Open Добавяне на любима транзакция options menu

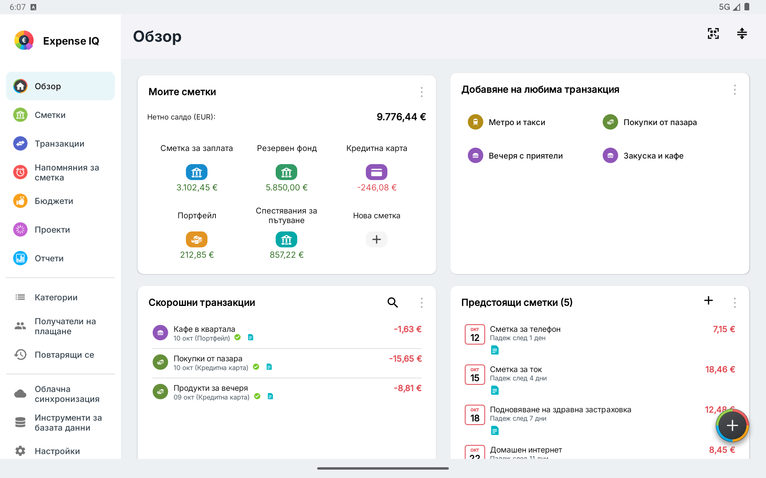tap(735, 90)
